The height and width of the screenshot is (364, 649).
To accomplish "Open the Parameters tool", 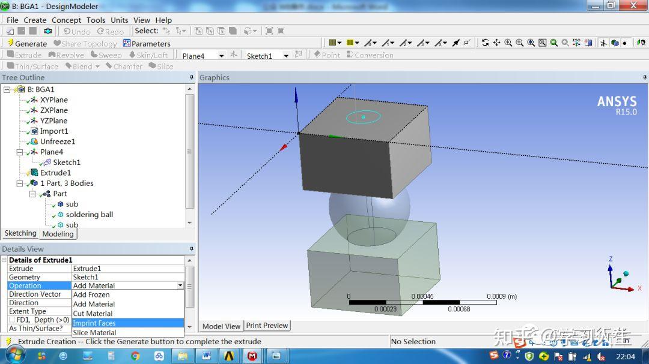I will coord(147,43).
